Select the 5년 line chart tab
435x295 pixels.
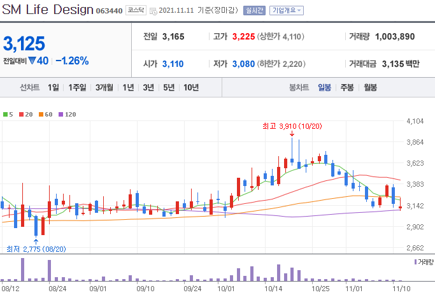[x=169, y=88]
